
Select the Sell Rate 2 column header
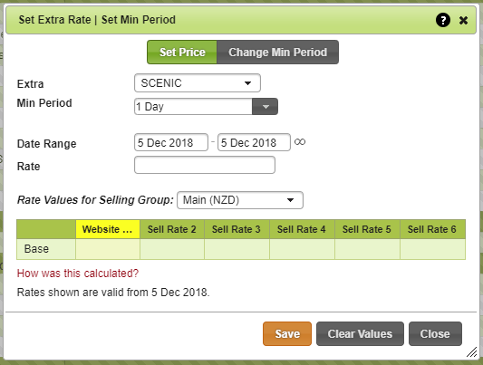172,229
